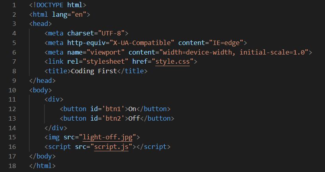Click the closing div tag
The image size is (325, 172).
54,128
